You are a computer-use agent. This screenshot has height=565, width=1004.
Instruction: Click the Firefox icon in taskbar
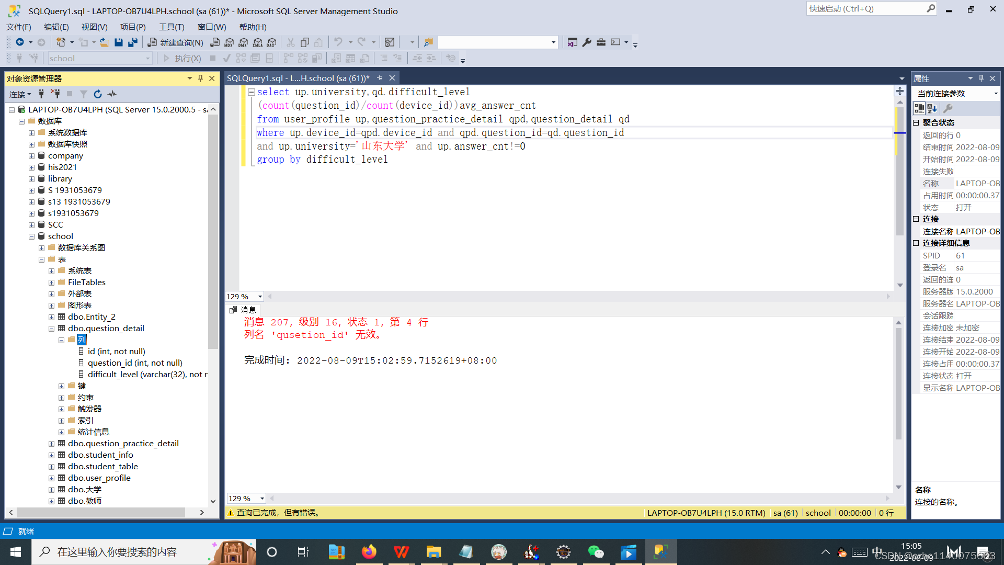point(369,552)
